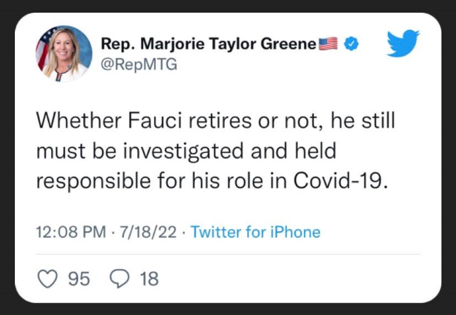Click the reply speech bubble icon
The height and width of the screenshot is (315, 456).
pos(120,279)
